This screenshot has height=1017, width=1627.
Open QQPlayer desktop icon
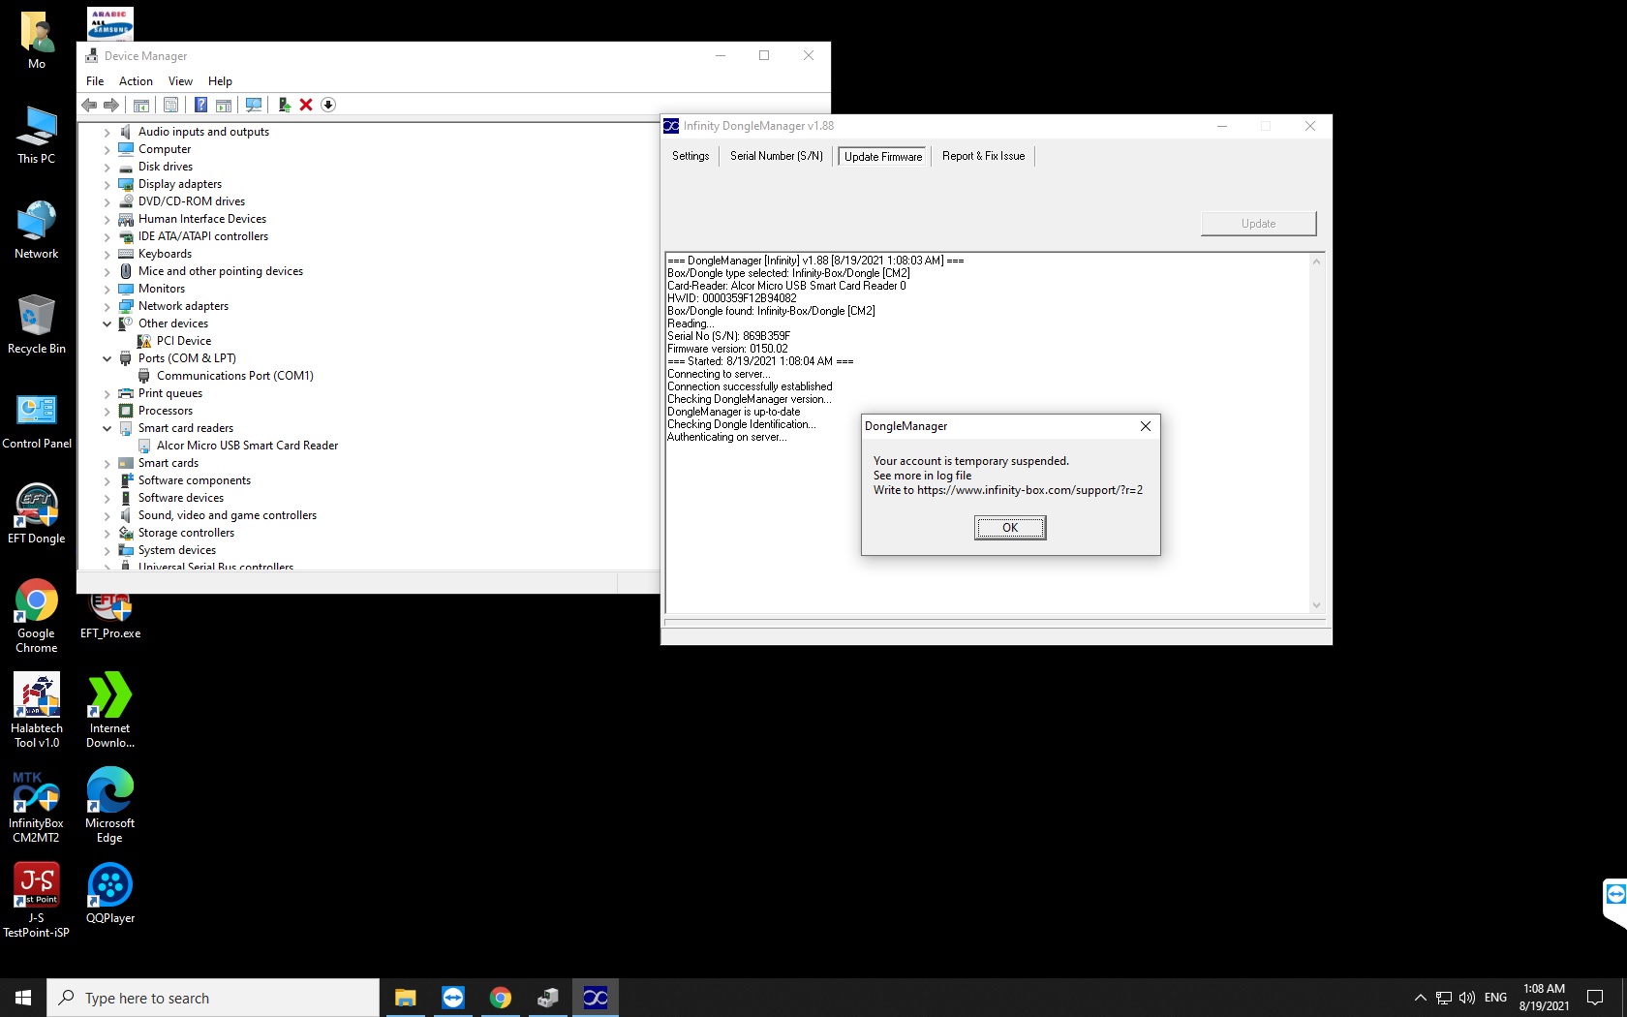pyautogui.click(x=110, y=893)
